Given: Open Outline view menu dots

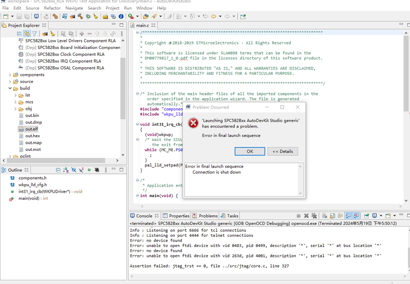Looking at the screenshot, I should [x=106, y=170].
